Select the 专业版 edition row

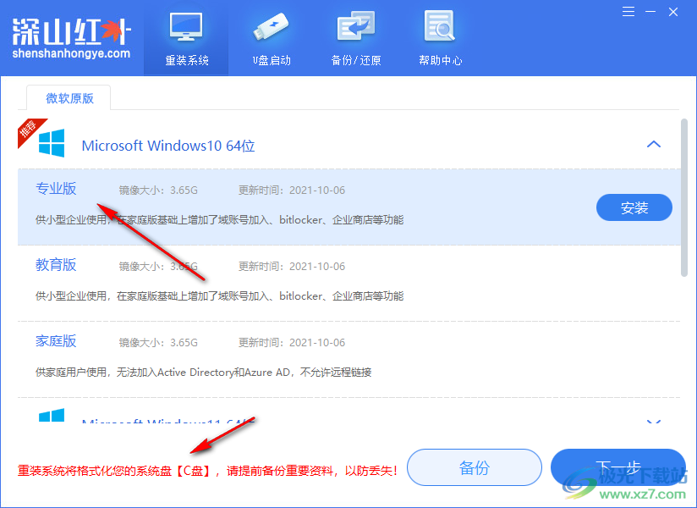(56, 188)
